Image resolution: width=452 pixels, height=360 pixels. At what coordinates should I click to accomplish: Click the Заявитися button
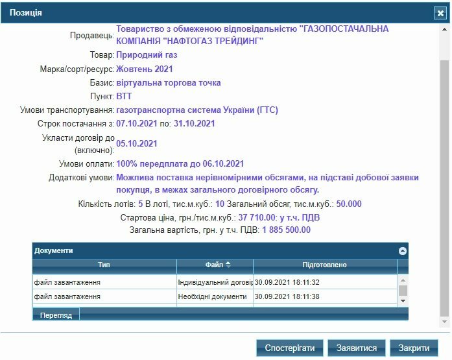[x=357, y=348]
